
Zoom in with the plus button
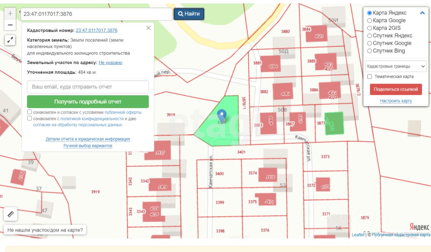10,13
